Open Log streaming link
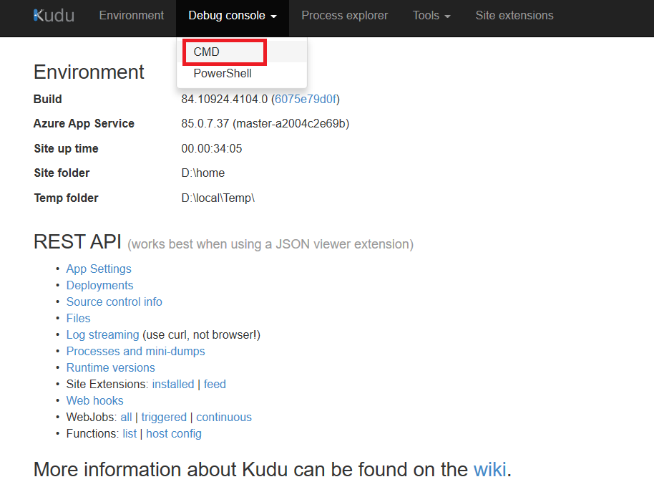 coord(102,334)
